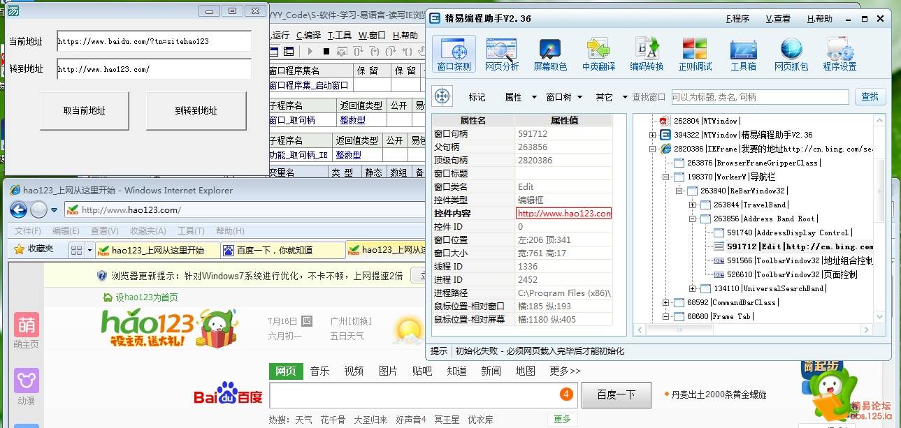Open the F.程序 menu in the assistant
This screenshot has height=428, width=901.
click(738, 19)
